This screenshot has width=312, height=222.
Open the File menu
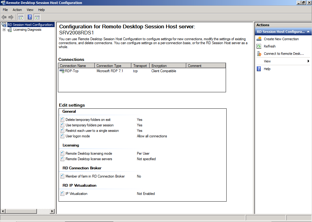click(5, 10)
